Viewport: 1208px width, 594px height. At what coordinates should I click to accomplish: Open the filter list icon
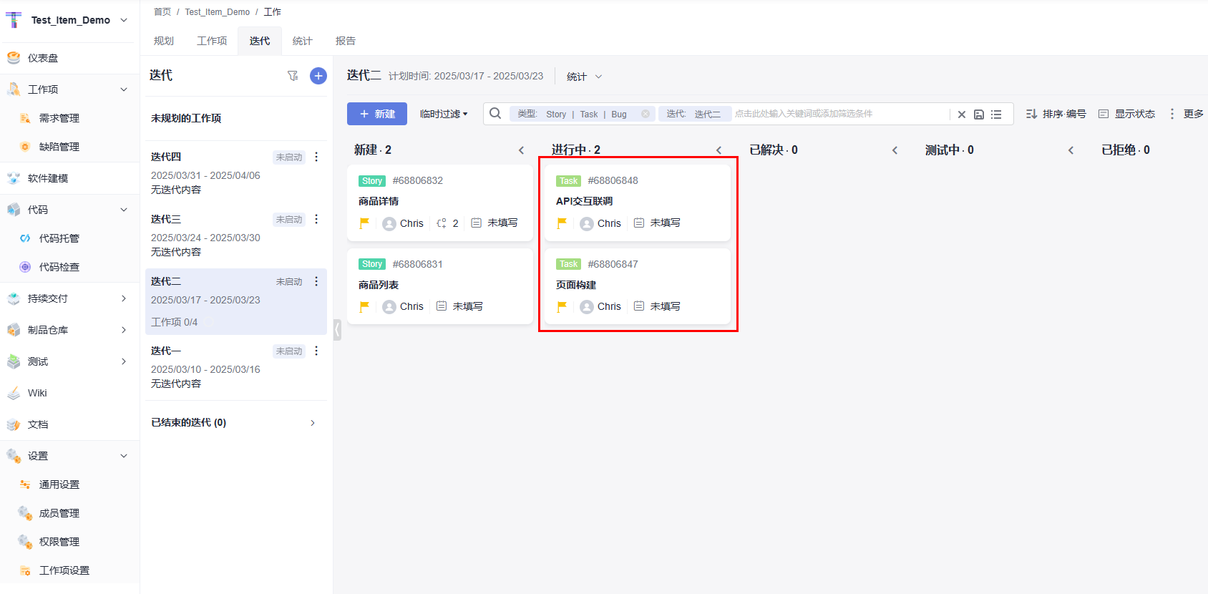pos(996,115)
